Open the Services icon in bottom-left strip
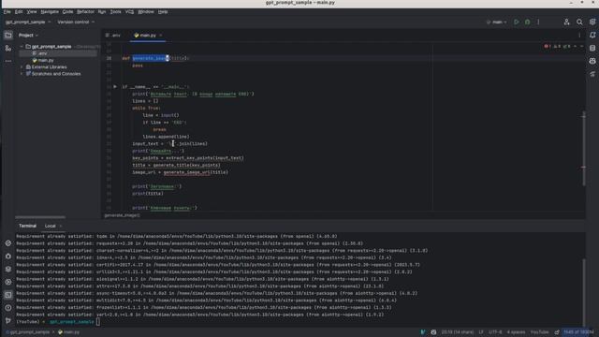Viewport: 599px width, 337px height. tap(8, 256)
